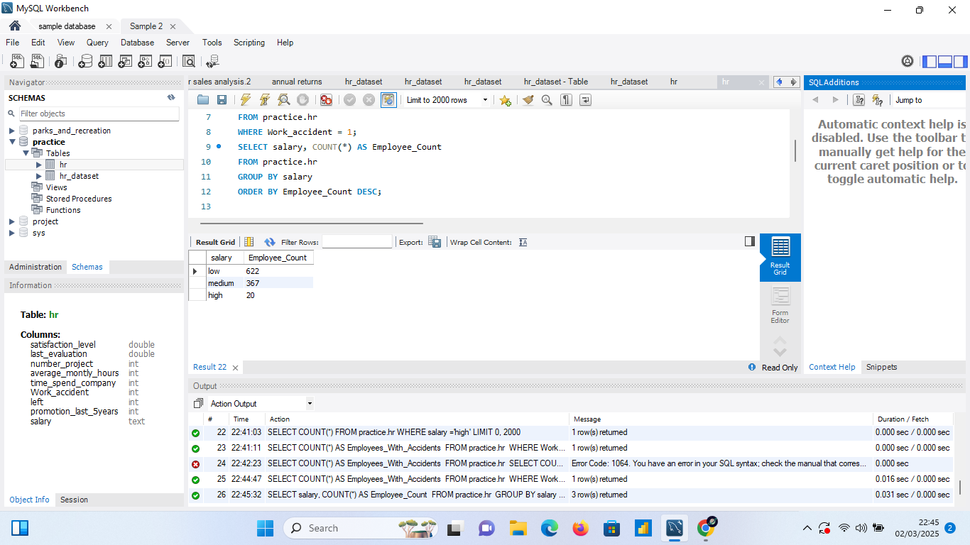Open Workbench preferences gear icon

[x=908, y=62]
